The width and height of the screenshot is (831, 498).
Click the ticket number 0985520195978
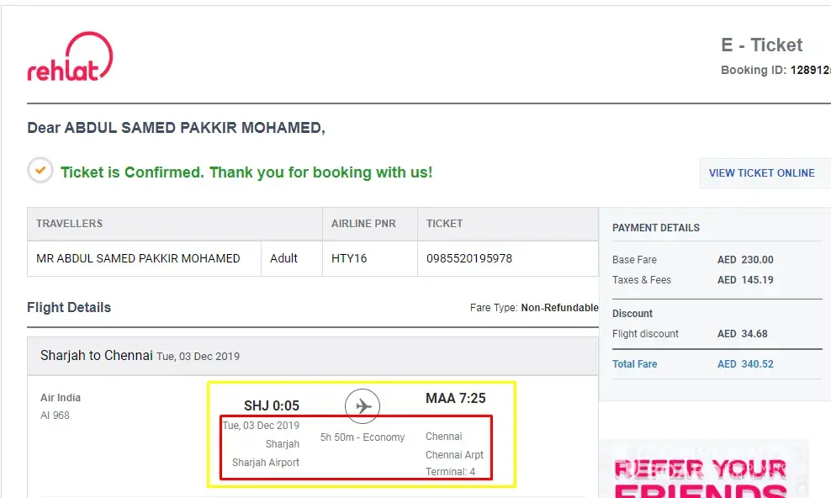click(x=469, y=258)
